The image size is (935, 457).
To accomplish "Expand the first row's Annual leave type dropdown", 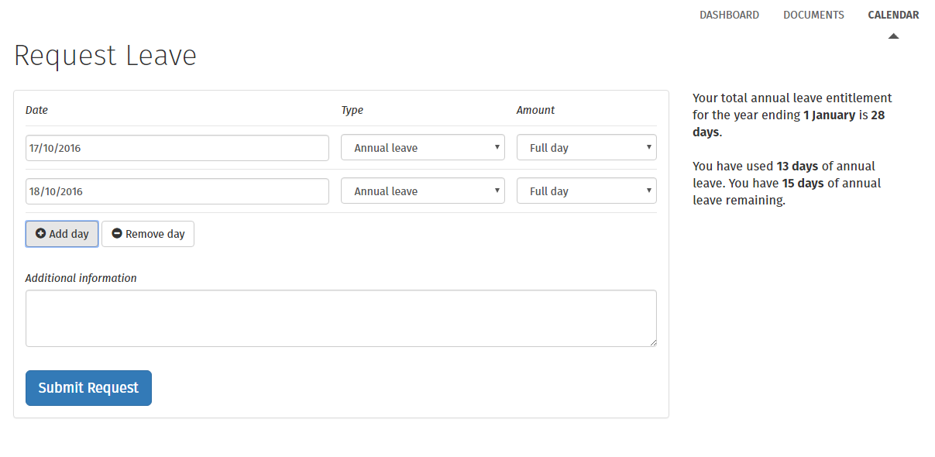I will click(x=422, y=148).
